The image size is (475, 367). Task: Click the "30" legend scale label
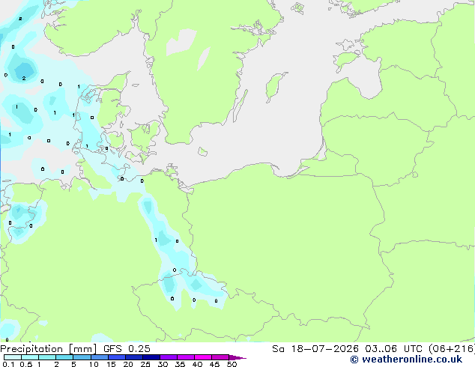pos(163,364)
